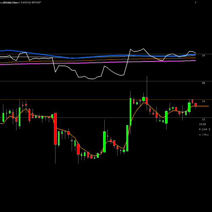Click the volume reading 2.88
The width and height of the screenshot is (212, 212).
click(204, 129)
